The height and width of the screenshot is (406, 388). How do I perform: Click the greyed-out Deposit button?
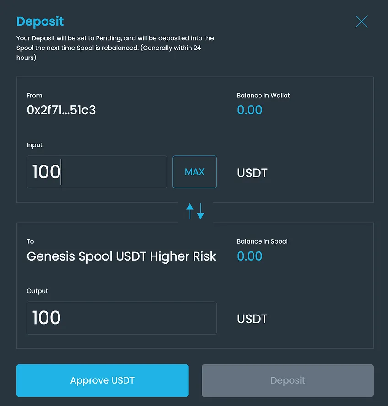coord(288,380)
